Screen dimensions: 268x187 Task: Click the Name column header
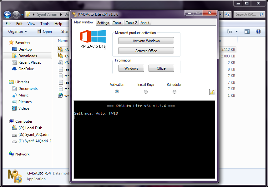point(63,41)
